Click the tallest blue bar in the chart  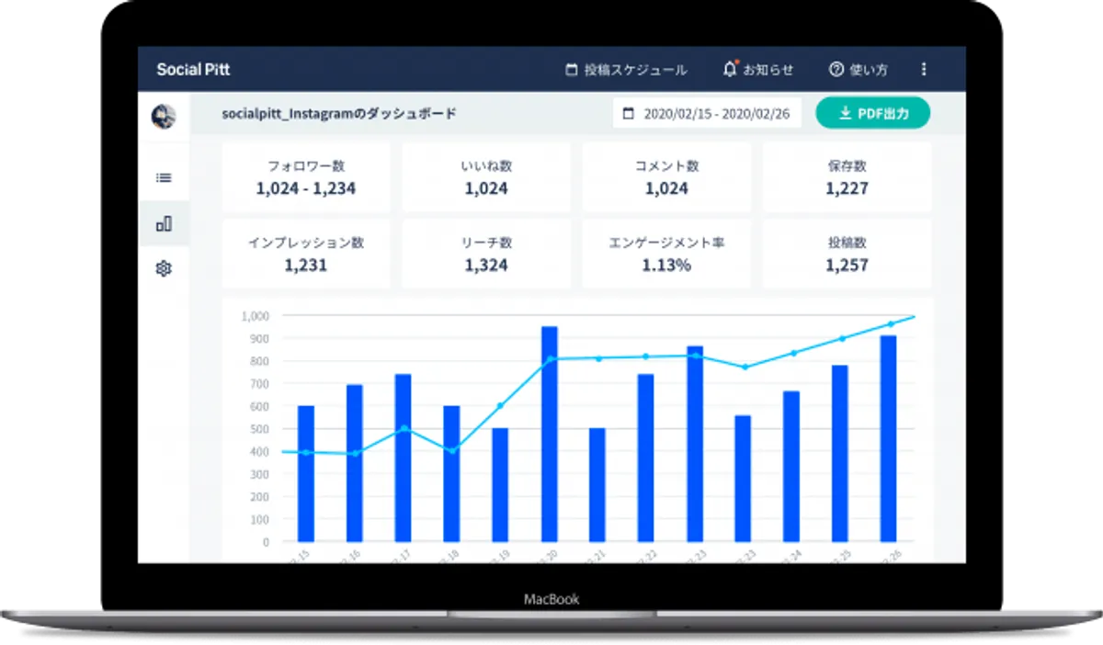point(550,434)
